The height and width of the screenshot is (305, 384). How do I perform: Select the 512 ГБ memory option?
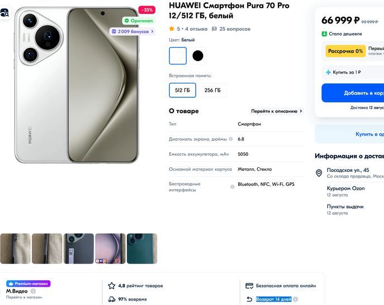point(182,90)
